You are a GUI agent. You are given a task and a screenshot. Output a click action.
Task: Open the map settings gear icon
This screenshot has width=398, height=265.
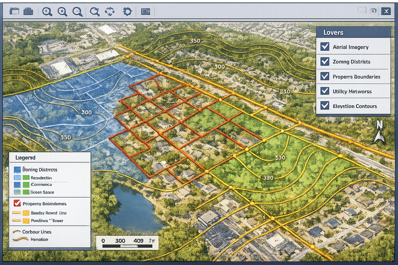pyautogui.click(x=126, y=11)
